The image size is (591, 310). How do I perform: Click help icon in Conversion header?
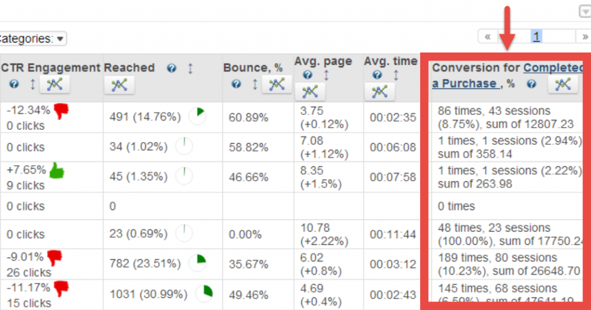(532, 84)
